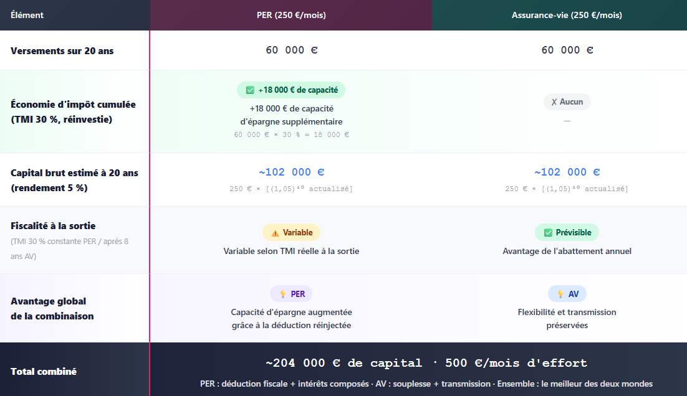Click the green checkmark in the +18 000 € badge
The width and height of the screenshot is (687, 396).
point(250,90)
